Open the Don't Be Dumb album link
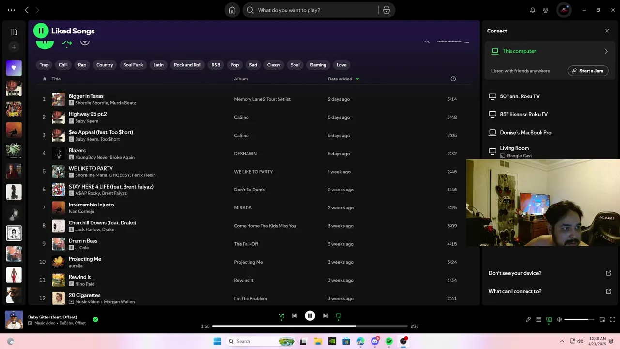 pyautogui.click(x=249, y=190)
